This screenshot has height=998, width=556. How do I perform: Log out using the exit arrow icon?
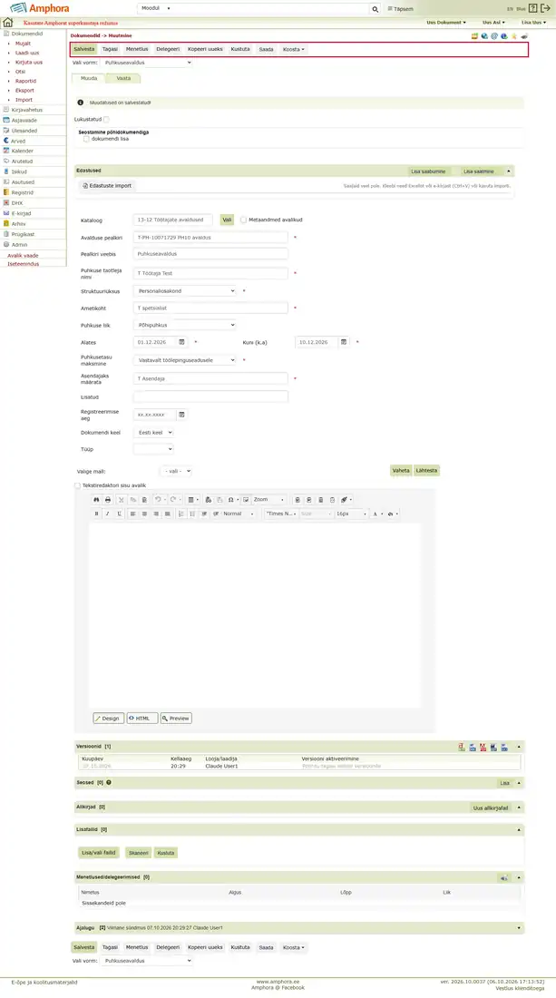545,8
